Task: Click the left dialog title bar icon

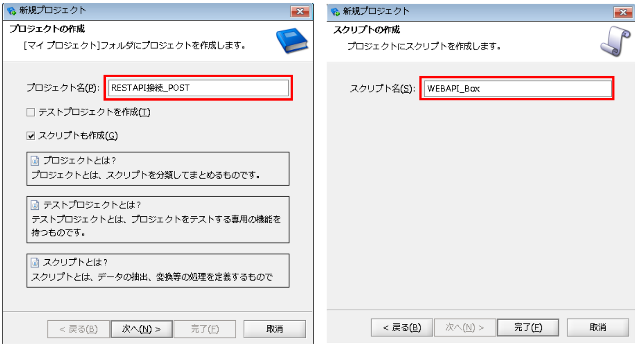Action: tap(12, 11)
